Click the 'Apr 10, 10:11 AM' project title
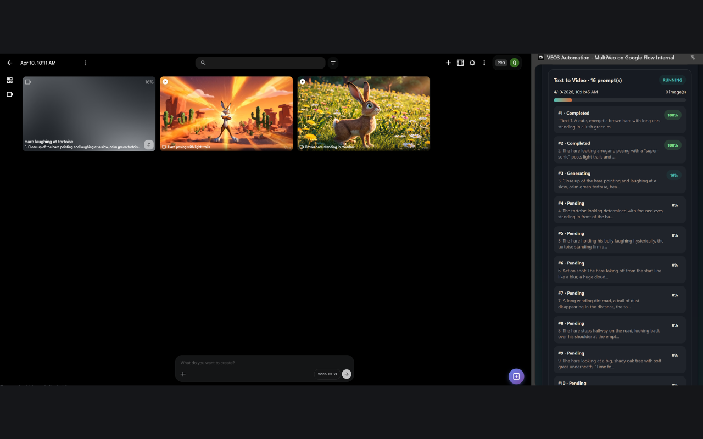Image resolution: width=703 pixels, height=439 pixels. (x=38, y=63)
